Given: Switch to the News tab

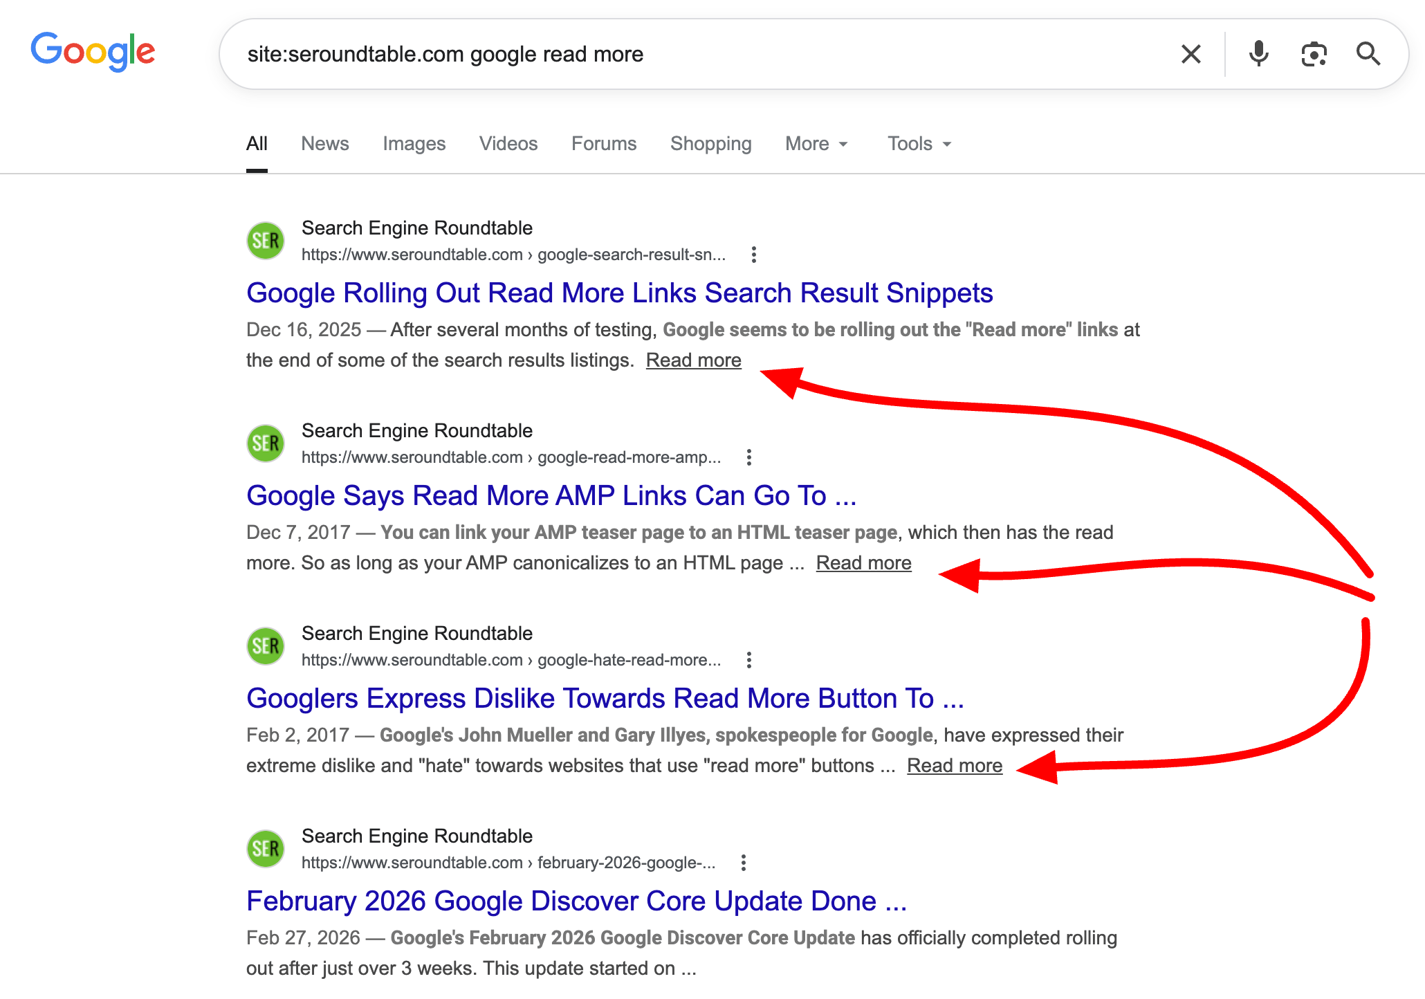Looking at the screenshot, I should [324, 144].
